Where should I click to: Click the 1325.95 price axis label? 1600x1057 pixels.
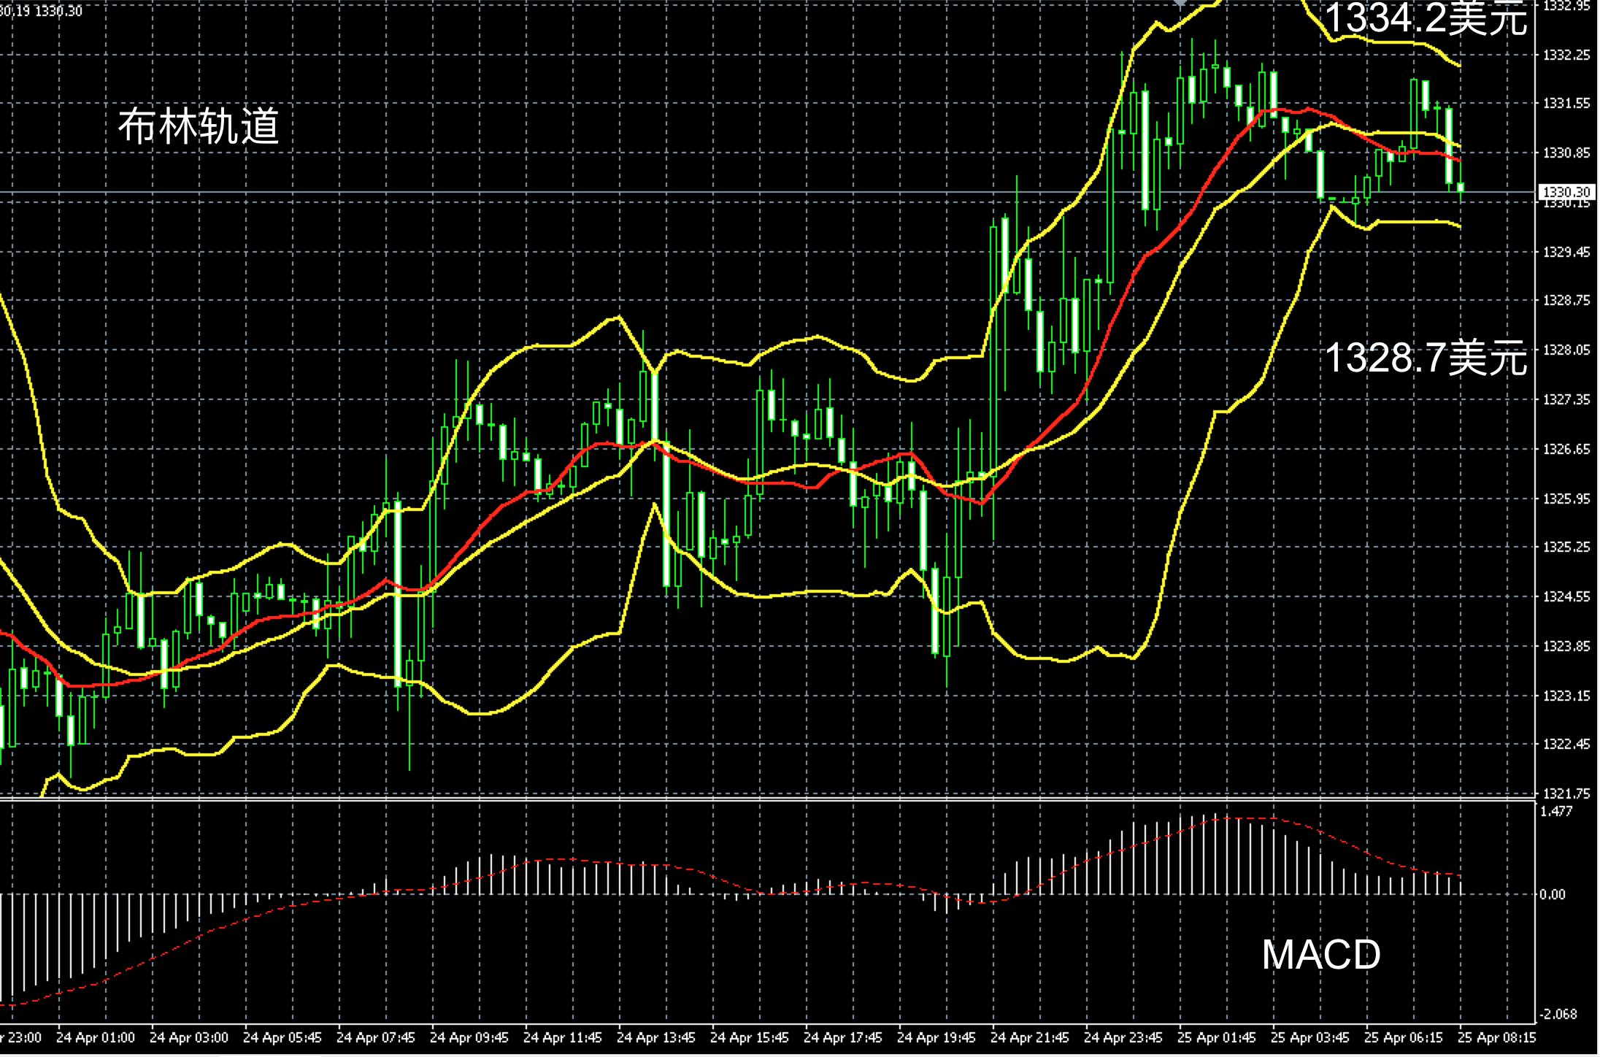coord(1566,499)
